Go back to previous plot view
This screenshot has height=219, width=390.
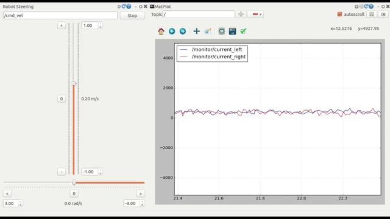point(172,31)
